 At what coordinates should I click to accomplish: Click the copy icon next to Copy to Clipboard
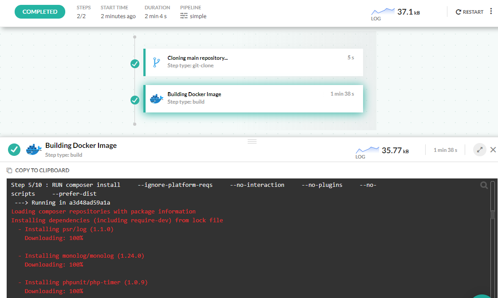click(9, 170)
